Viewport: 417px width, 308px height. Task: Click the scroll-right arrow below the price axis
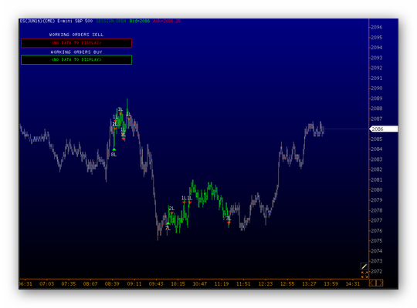click(x=380, y=283)
